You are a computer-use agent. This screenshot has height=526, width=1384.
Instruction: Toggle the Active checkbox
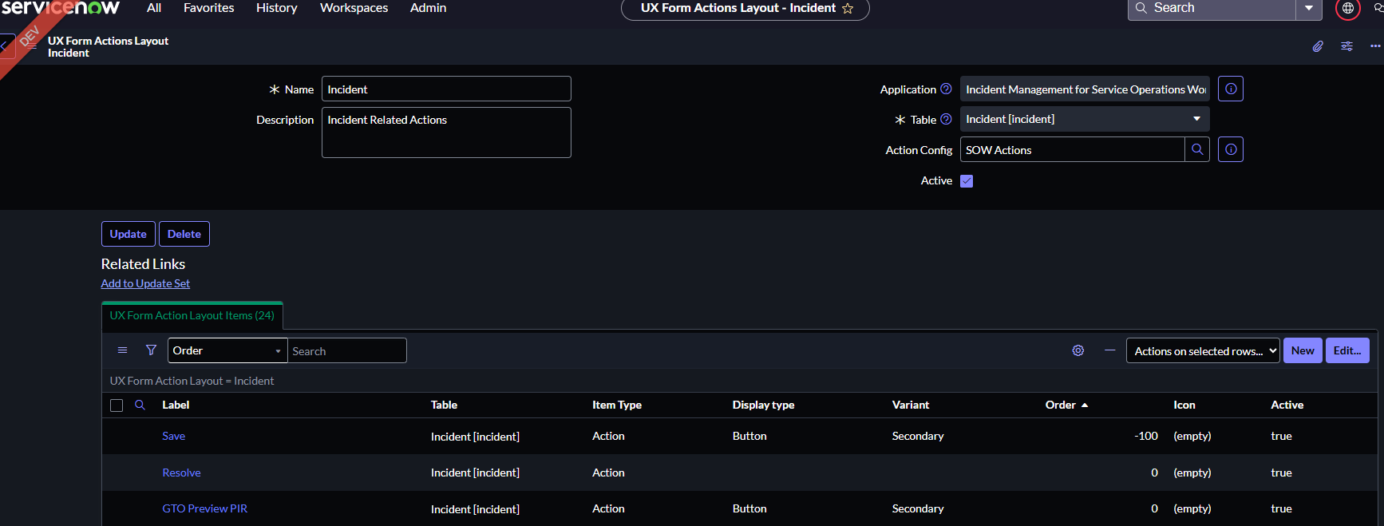pyautogui.click(x=967, y=181)
